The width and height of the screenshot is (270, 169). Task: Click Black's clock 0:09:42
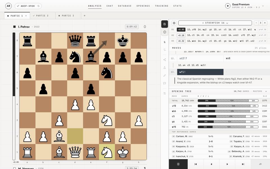(132, 27)
